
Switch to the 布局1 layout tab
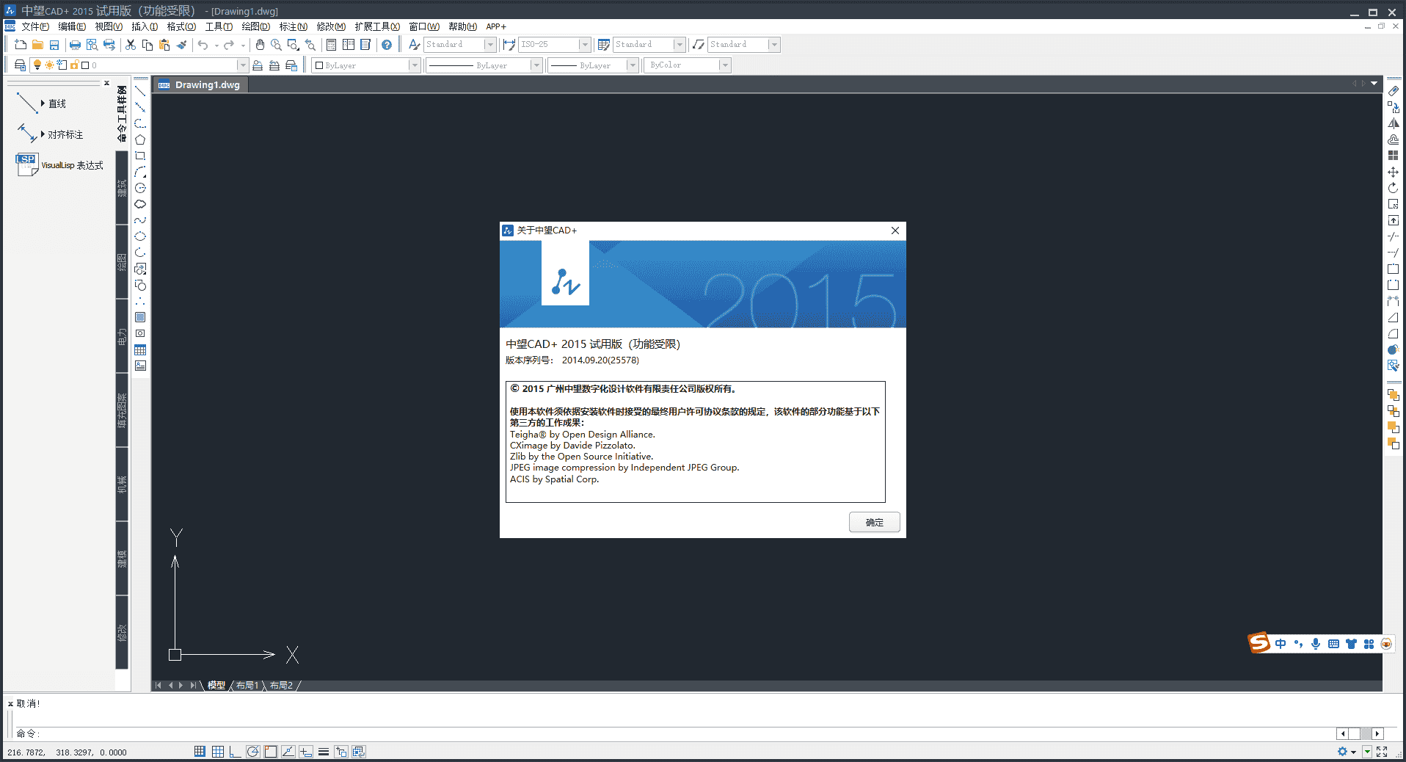(247, 685)
